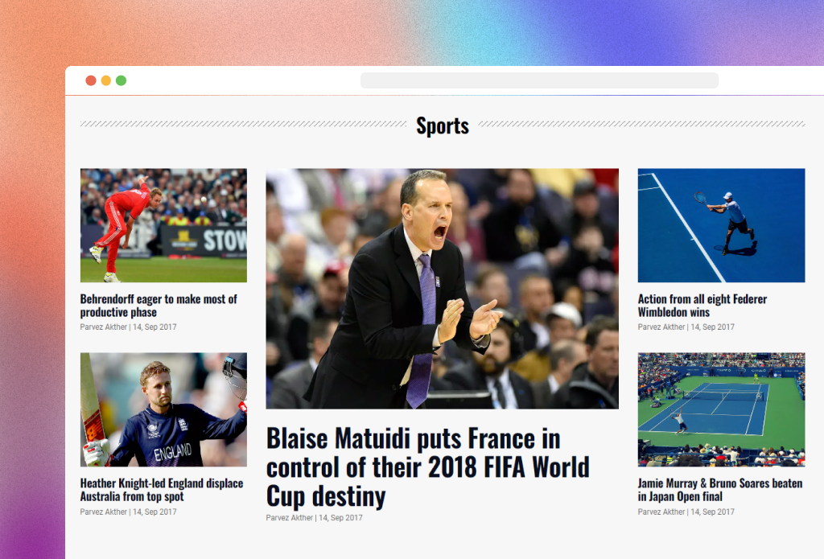This screenshot has height=559, width=824.
Task: Click the yellow minimize window dot
Action: point(105,80)
